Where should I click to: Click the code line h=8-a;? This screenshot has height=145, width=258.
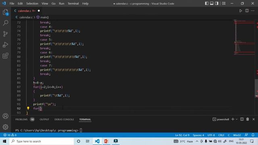[x=38, y=83]
